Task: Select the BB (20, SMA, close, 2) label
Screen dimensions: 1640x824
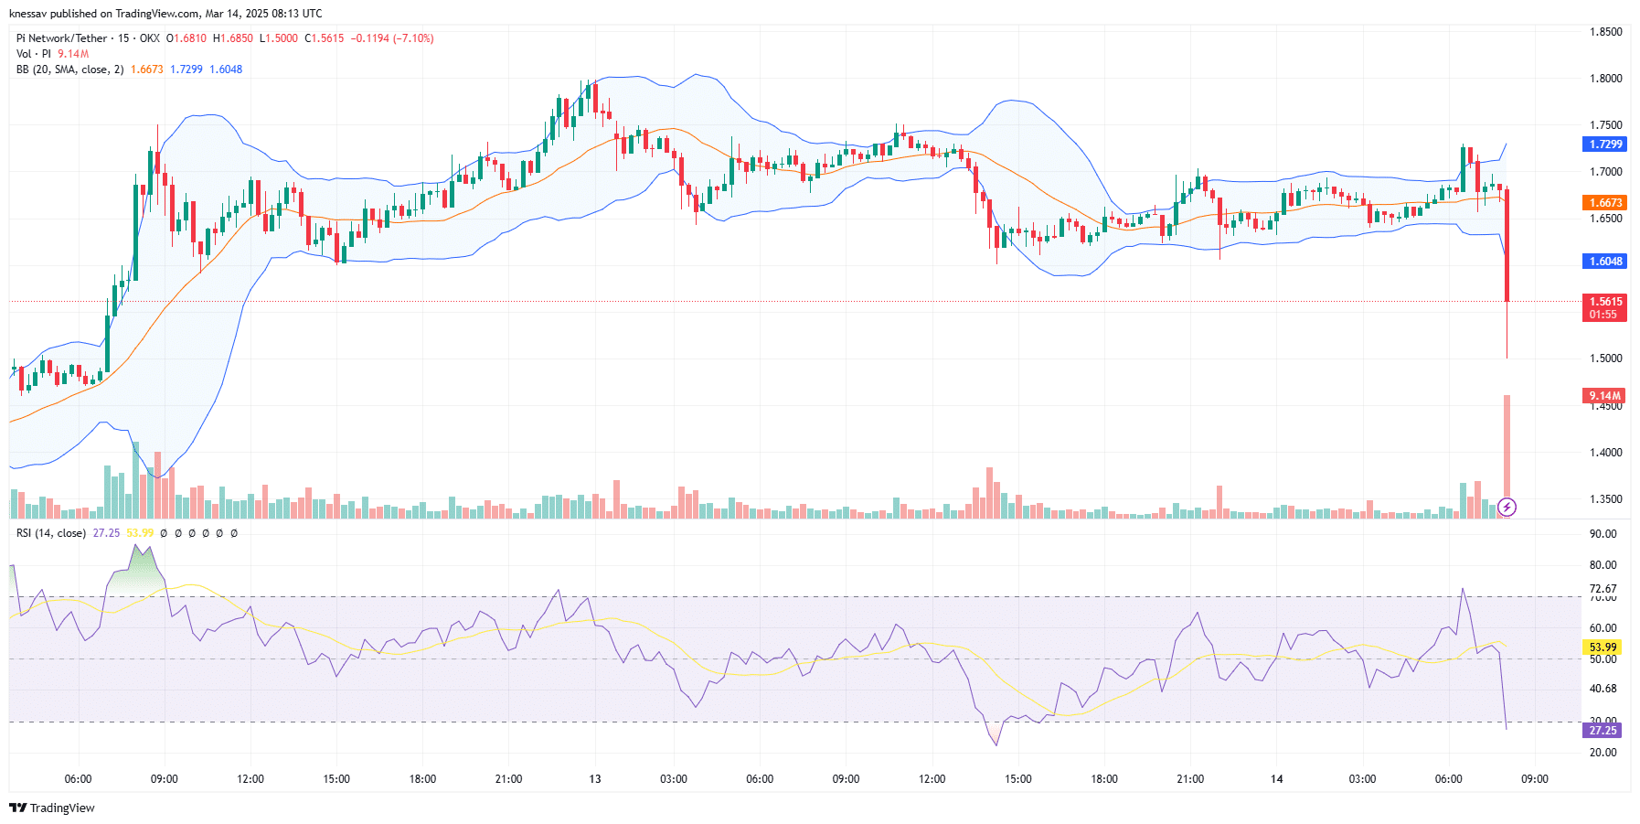Action: pos(69,70)
